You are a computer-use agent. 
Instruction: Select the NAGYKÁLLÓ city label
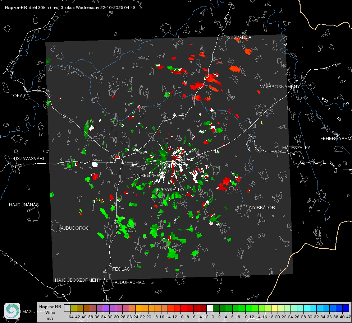[x=171, y=189]
